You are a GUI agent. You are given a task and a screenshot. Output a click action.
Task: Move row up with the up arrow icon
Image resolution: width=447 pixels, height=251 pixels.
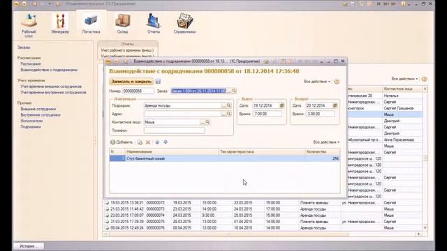[x=157, y=142]
